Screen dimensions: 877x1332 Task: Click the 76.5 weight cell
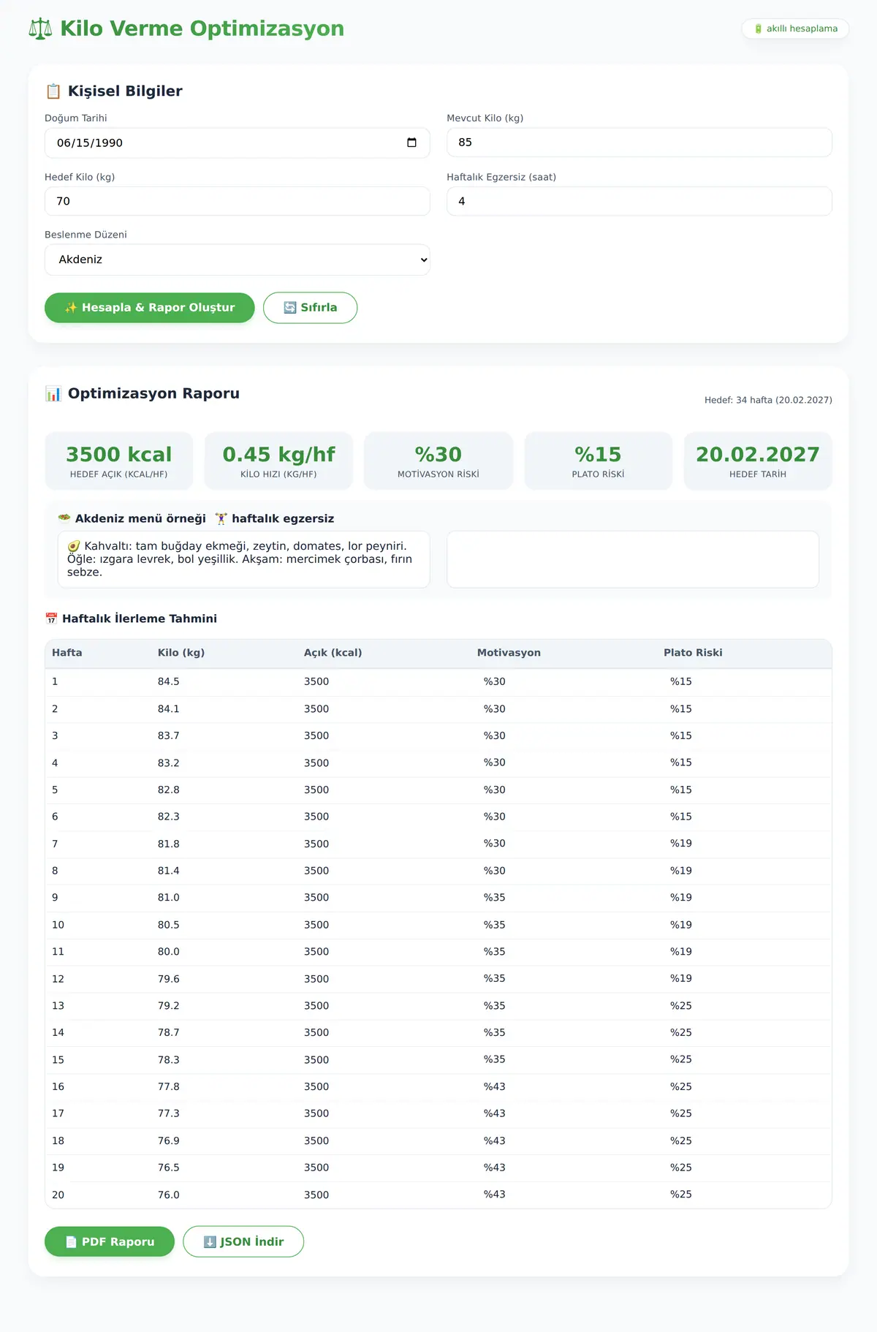(169, 1168)
